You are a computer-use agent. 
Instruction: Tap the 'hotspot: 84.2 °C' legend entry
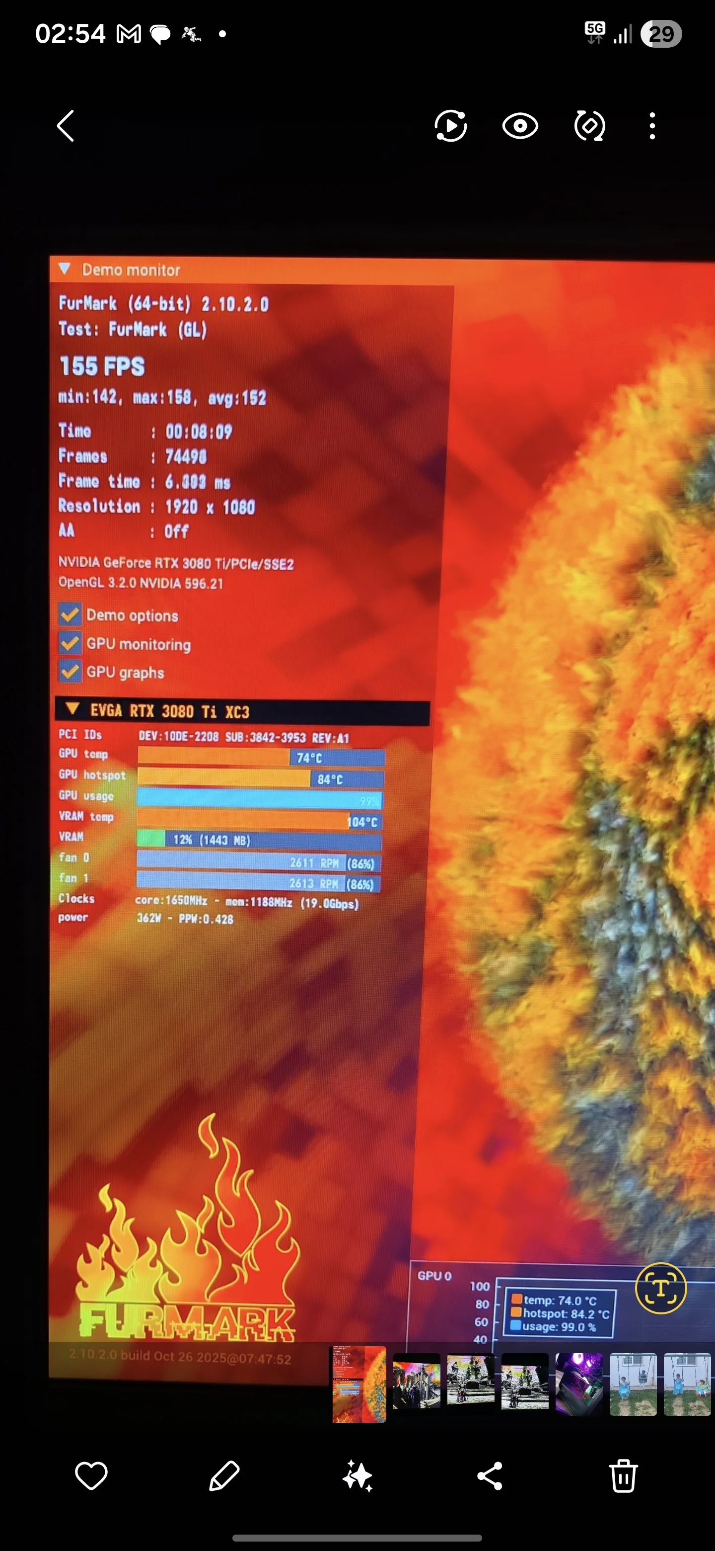[x=561, y=1314]
